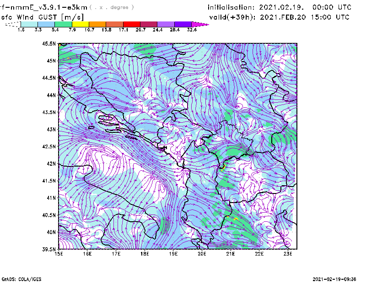Image resolution: width=366 pixels, height=282 pixels.
Task: Click the legend value 5.4
Action: (55, 30)
